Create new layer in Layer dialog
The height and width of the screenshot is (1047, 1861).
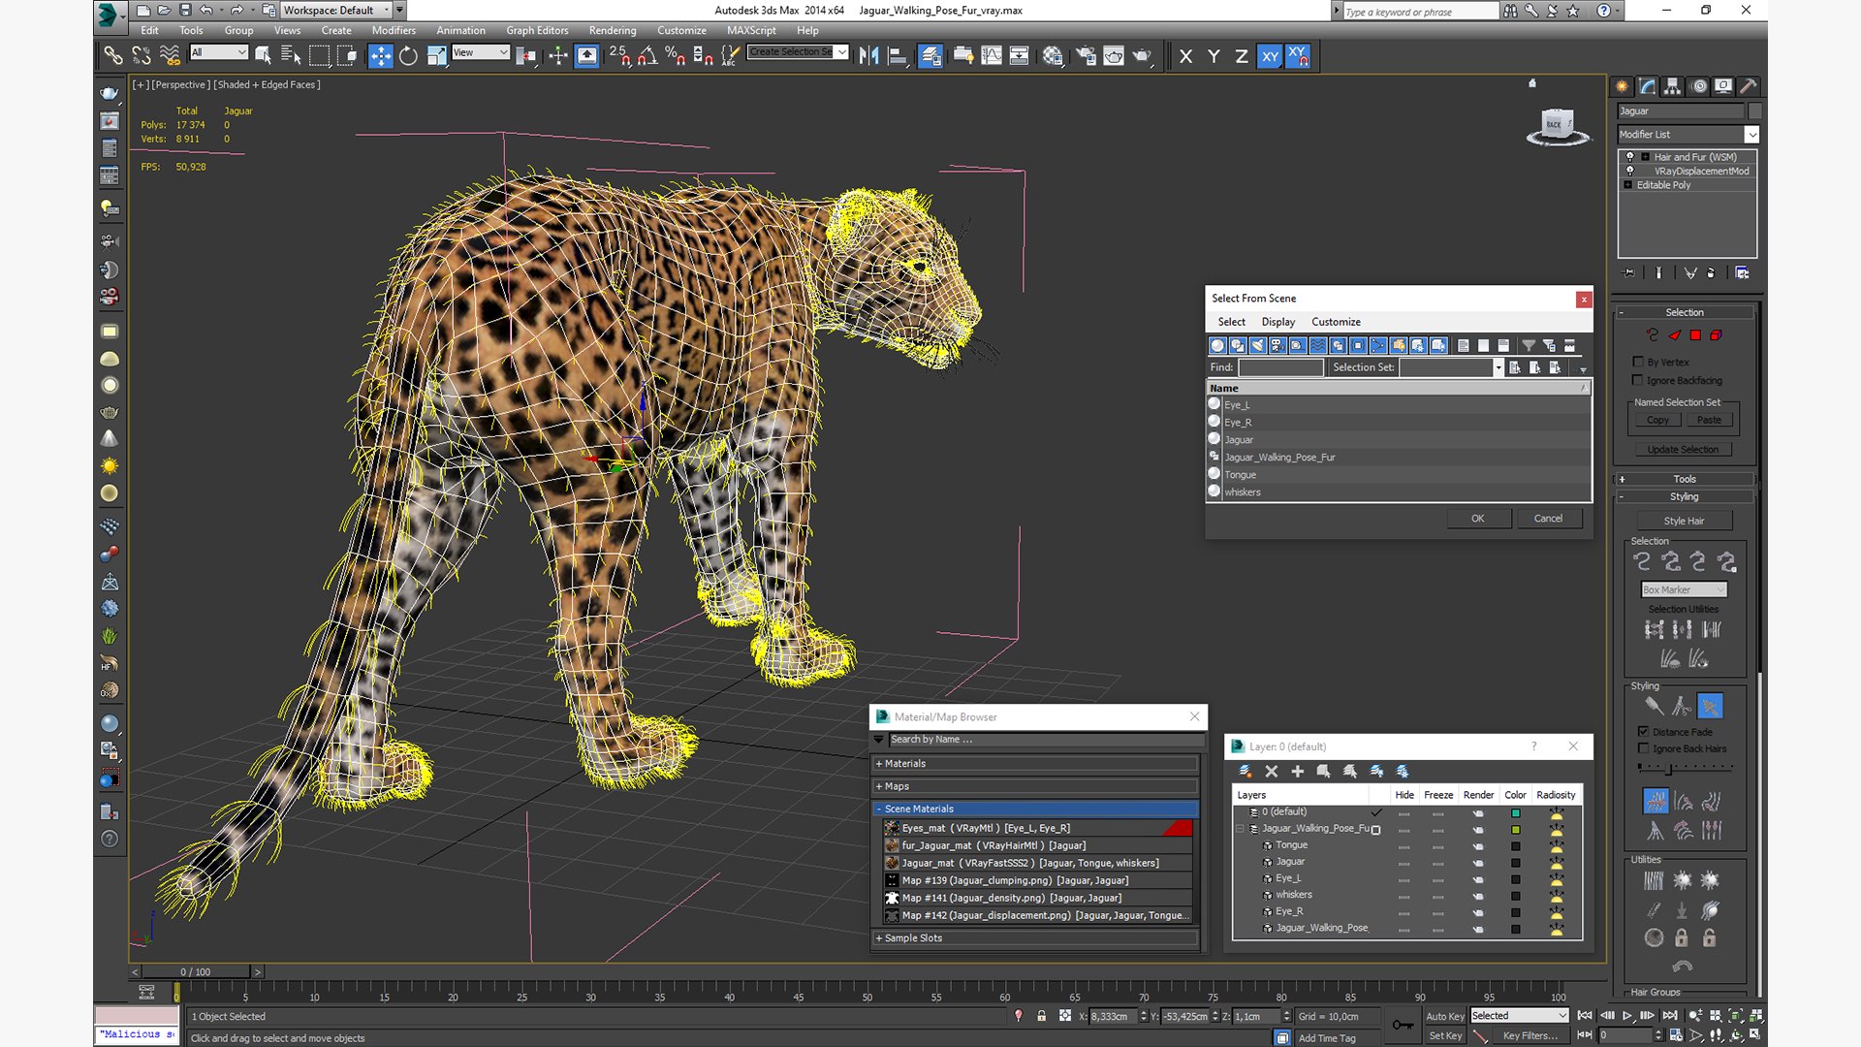pos(1245,772)
